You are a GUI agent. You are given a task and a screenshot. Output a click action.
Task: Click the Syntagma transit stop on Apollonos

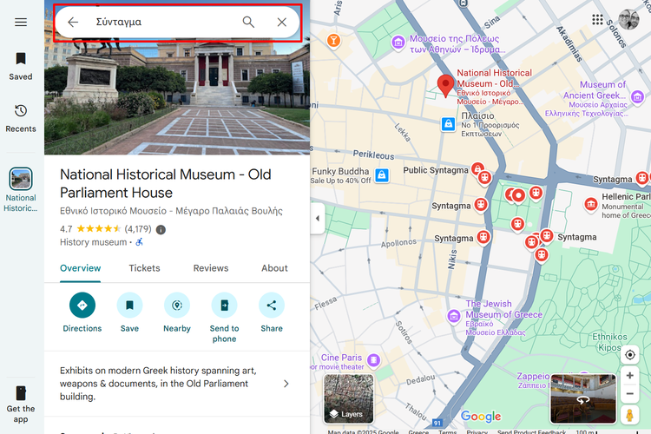click(483, 237)
